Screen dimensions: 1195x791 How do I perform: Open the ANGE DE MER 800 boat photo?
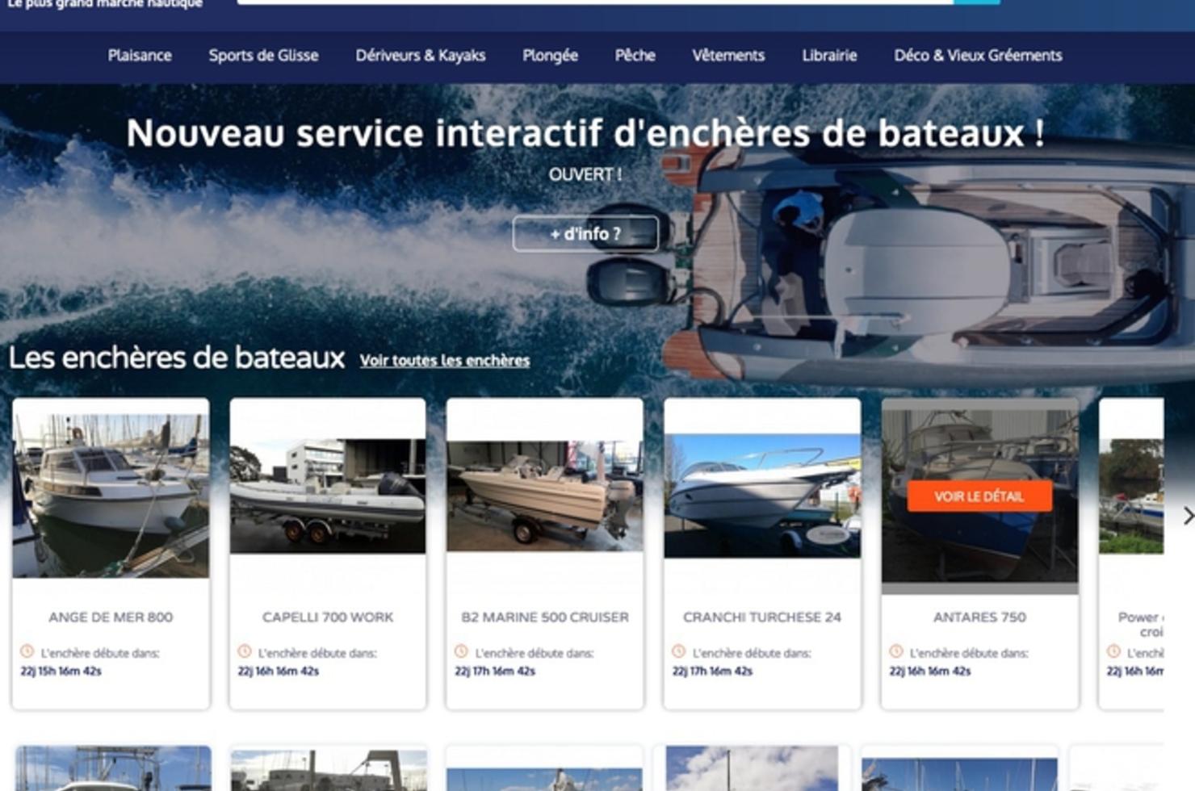[x=111, y=496]
